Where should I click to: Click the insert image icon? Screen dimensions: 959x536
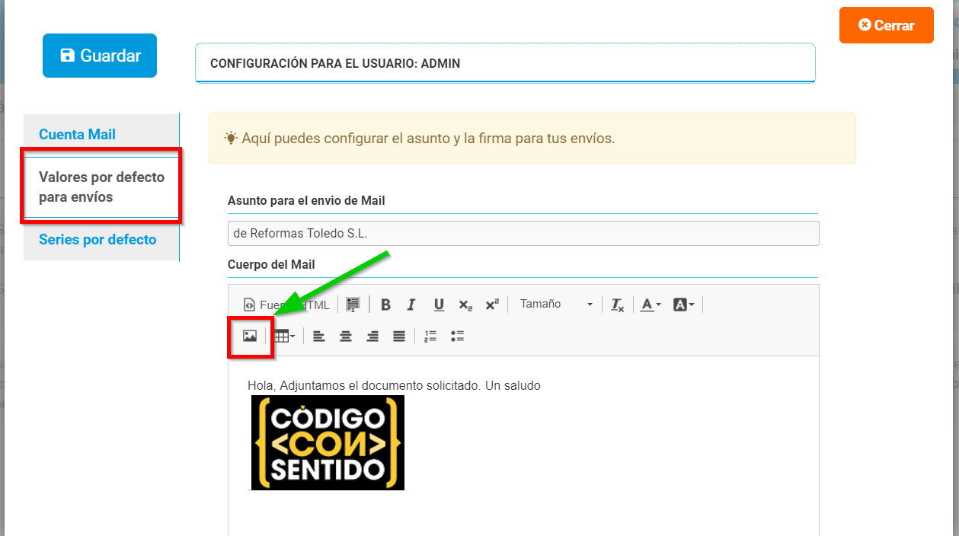tap(250, 336)
